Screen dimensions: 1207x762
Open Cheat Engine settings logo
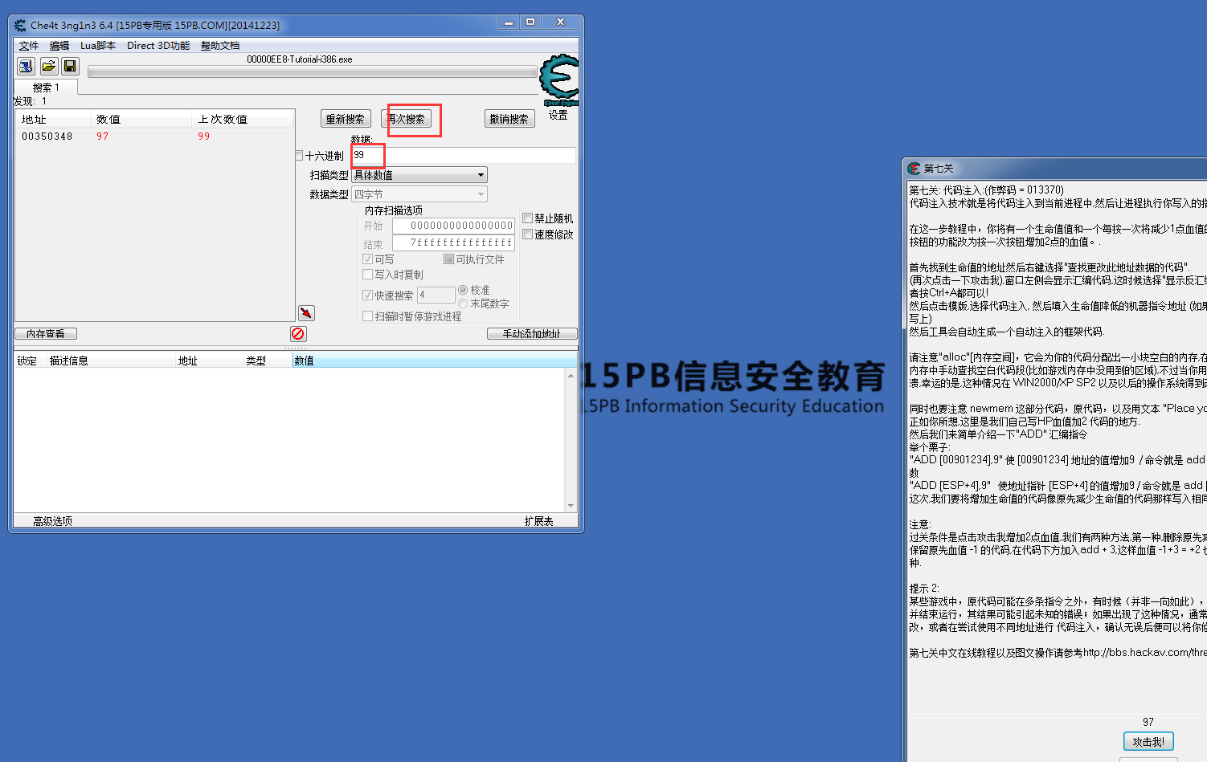559,79
